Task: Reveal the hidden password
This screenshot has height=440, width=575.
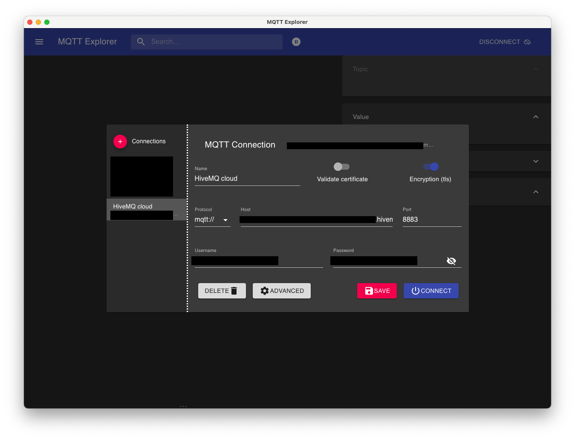Action: (451, 261)
